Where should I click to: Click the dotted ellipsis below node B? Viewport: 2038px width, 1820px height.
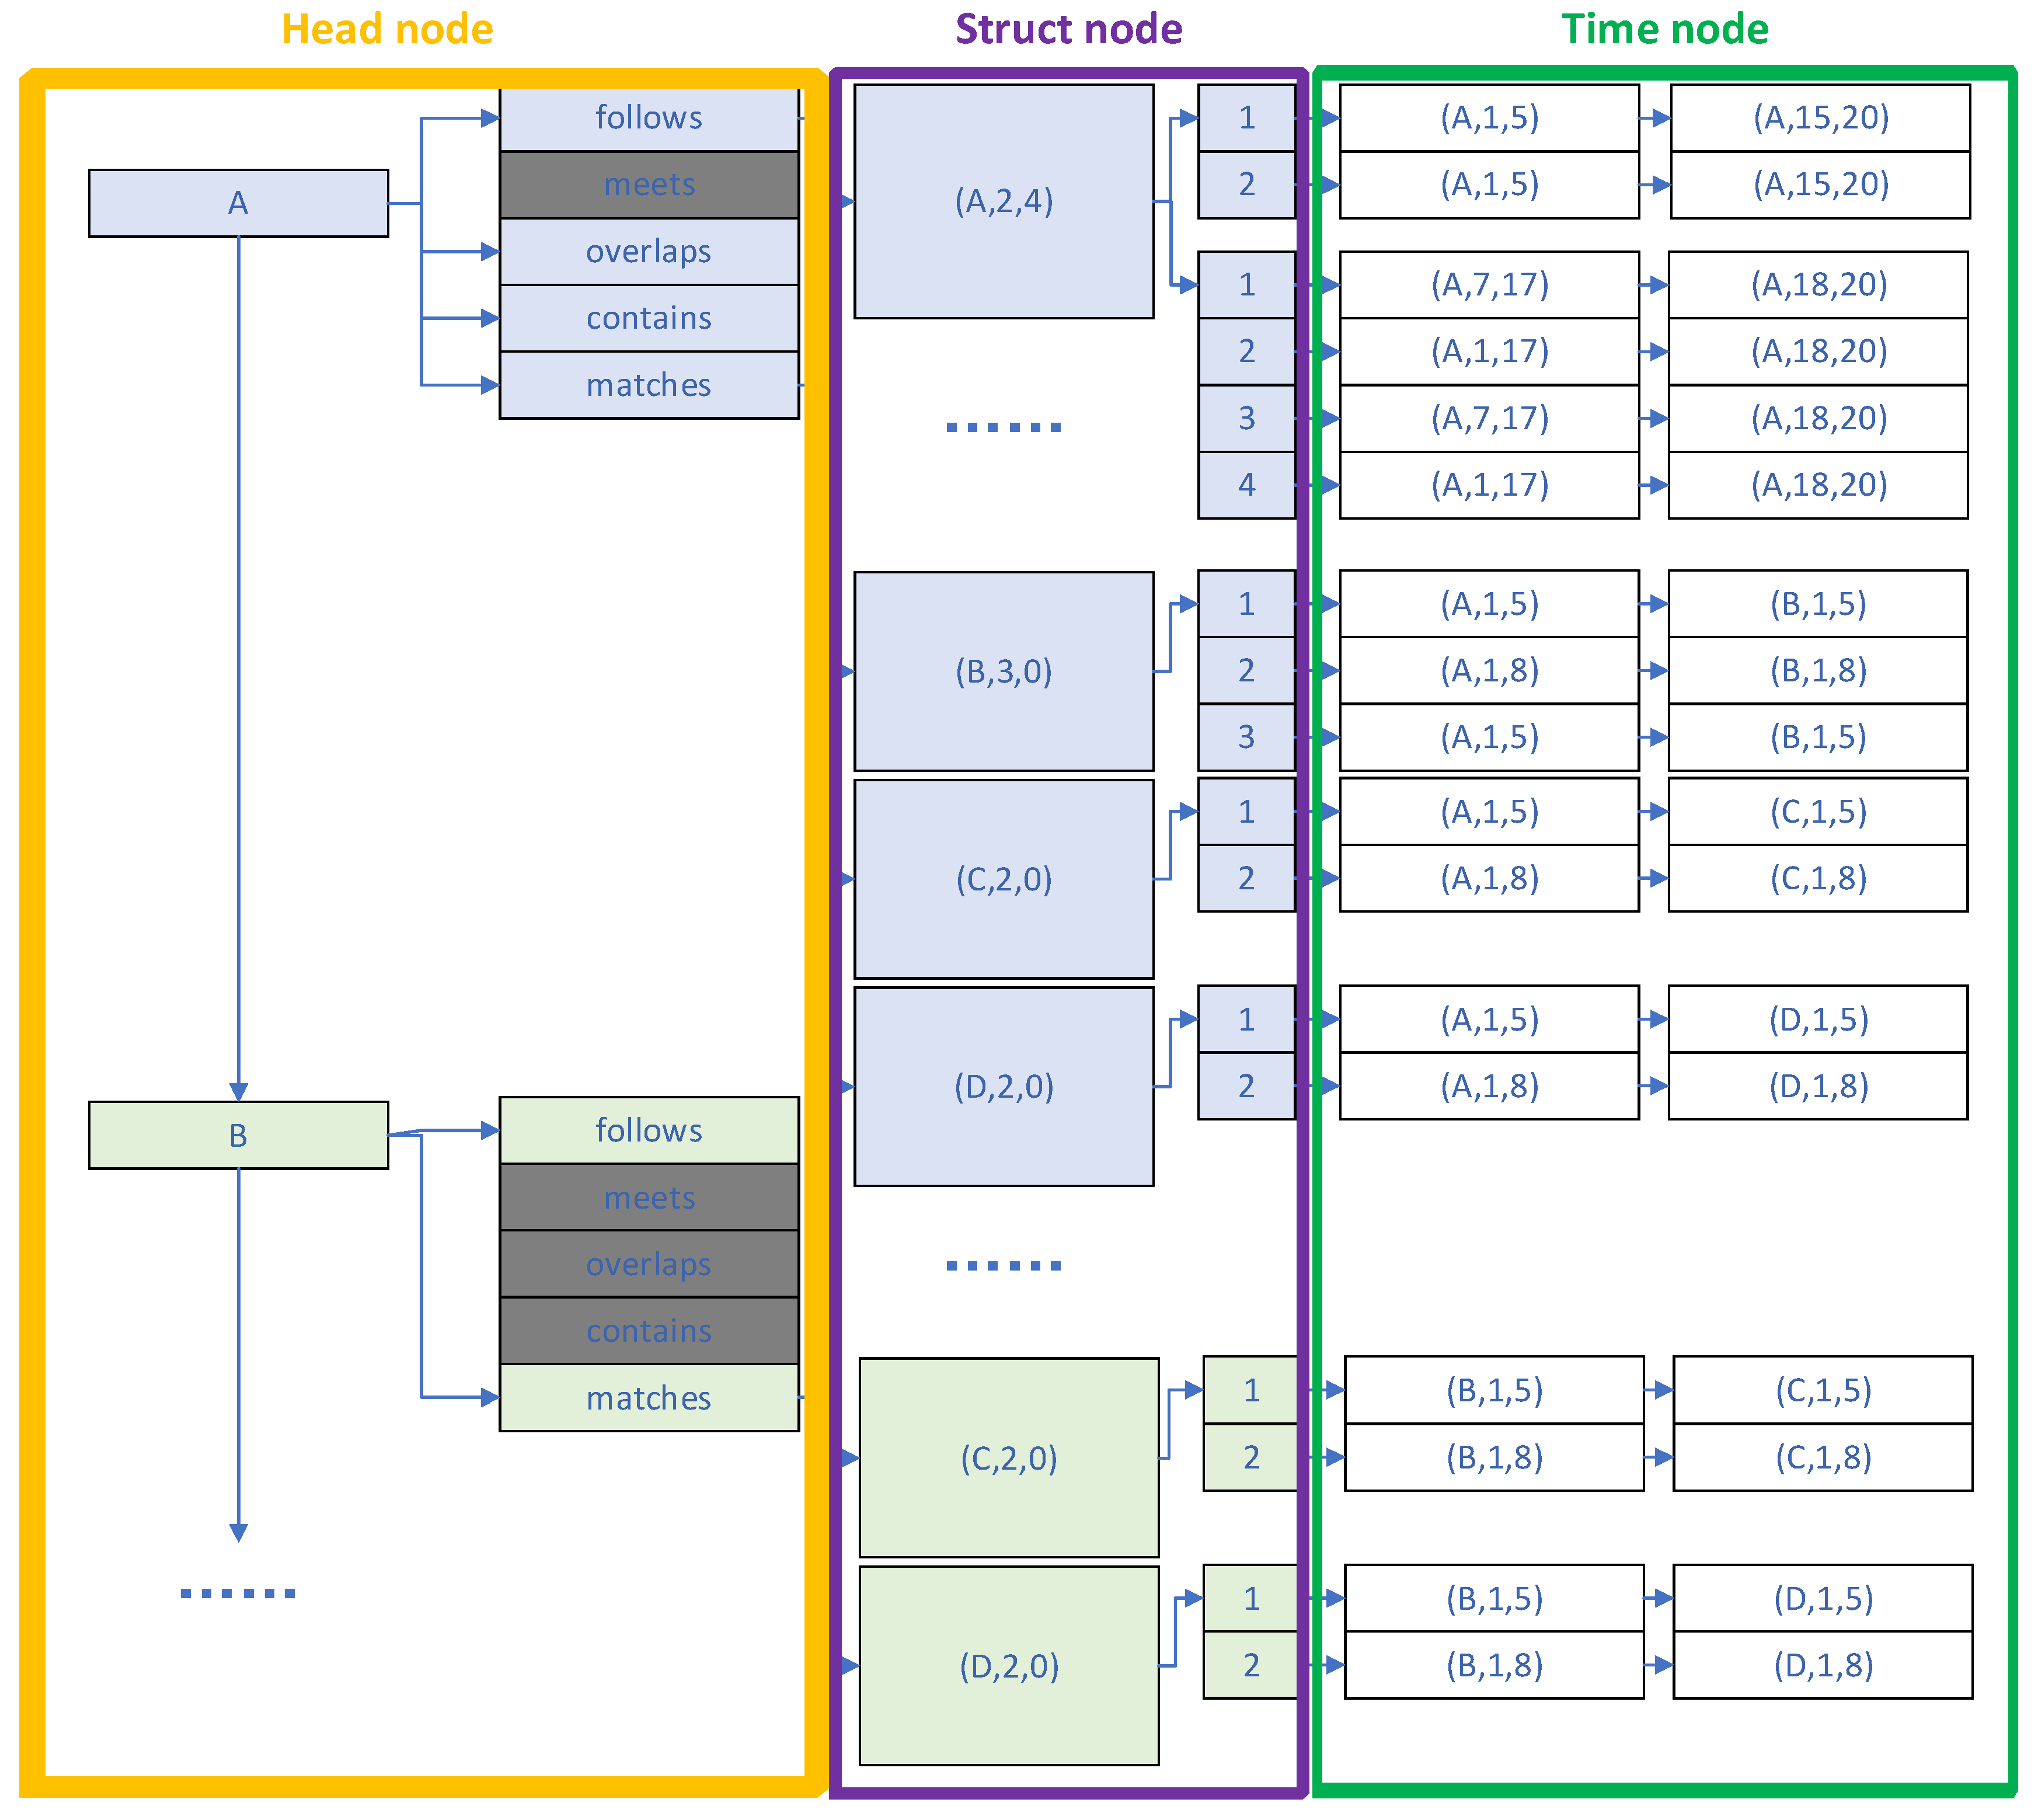coord(238,1593)
